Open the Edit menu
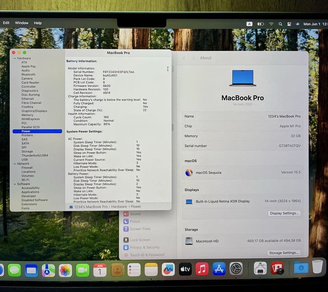The image size is (328, 292). pos(6,23)
